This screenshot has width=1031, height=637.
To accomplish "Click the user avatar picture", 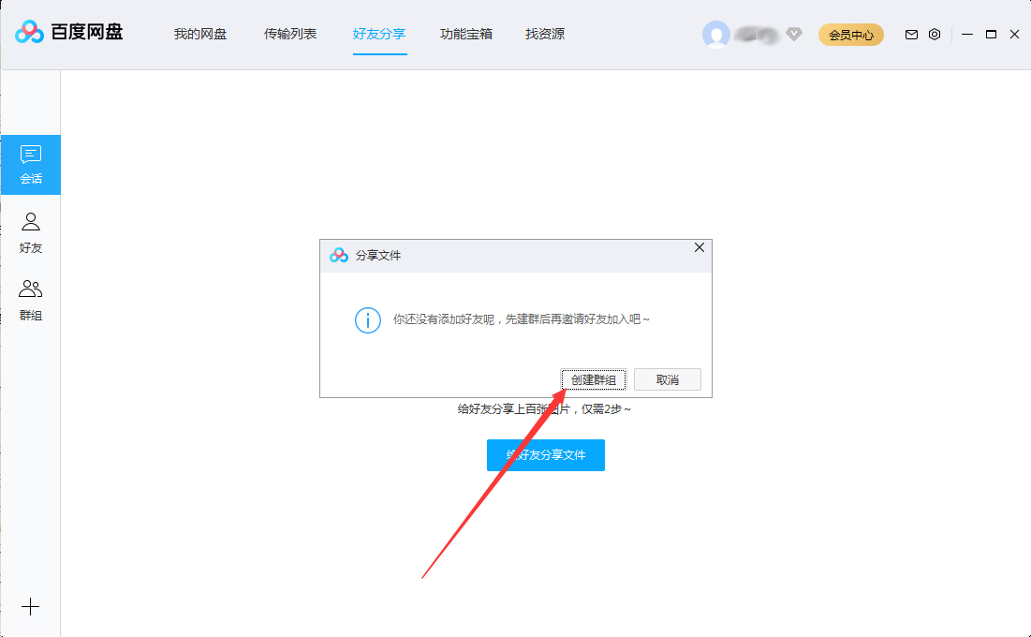I will (x=716, y=34).
